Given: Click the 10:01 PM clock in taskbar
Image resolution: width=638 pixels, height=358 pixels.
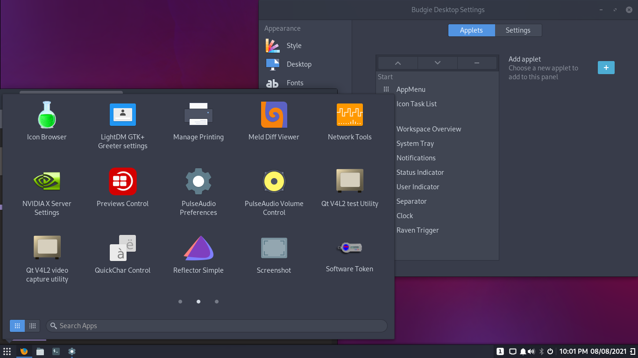Looking at the screenshot, I should tap(593, 351).
